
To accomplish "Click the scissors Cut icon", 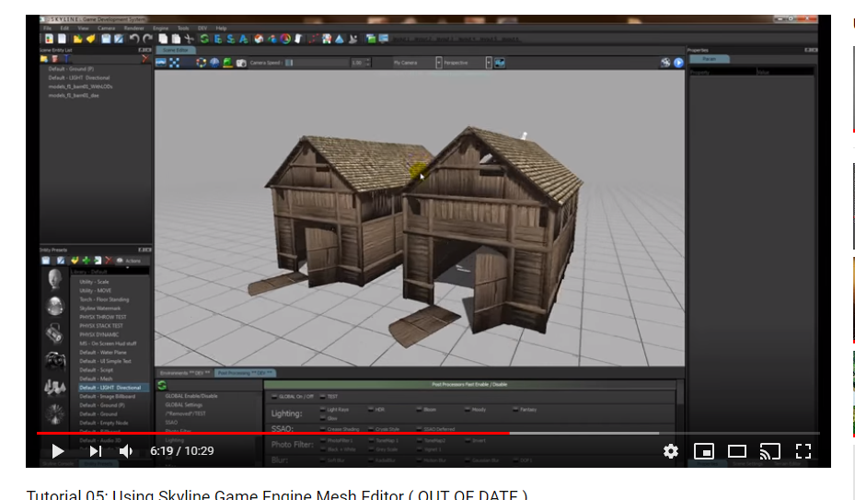I will [190, 39].
